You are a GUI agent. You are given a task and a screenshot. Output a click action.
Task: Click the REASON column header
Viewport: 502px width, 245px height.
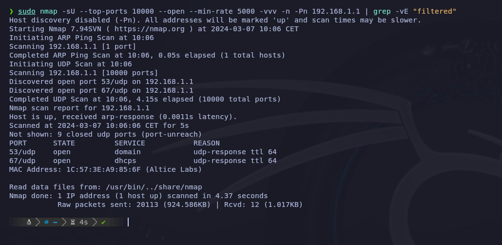tap(207, 143)
